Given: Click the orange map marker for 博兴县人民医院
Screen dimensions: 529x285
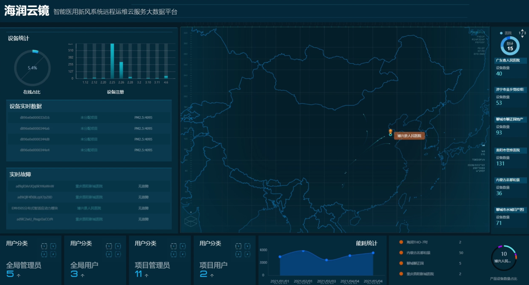Looking at the screenshot, I should (x=390, y=131).
